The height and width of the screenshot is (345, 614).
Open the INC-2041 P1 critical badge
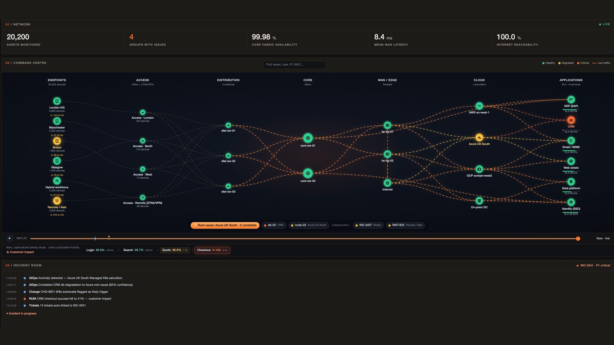(x=593, y=265)
